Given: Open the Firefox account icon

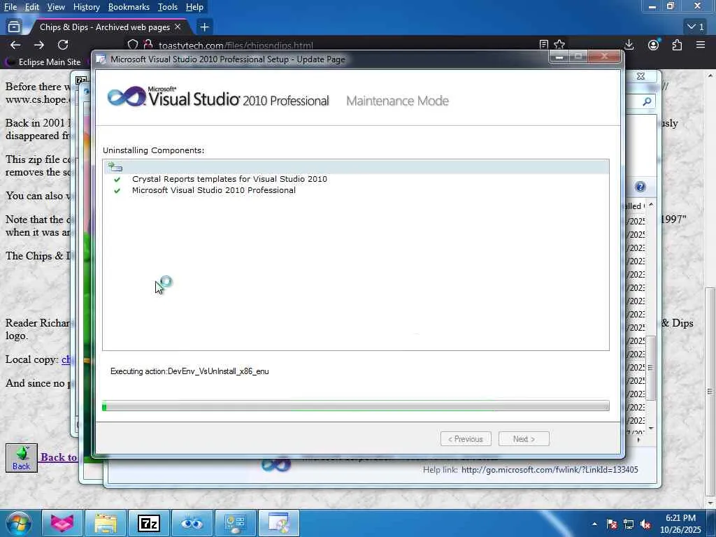Looking at the screenshot, I should (654, 45).
